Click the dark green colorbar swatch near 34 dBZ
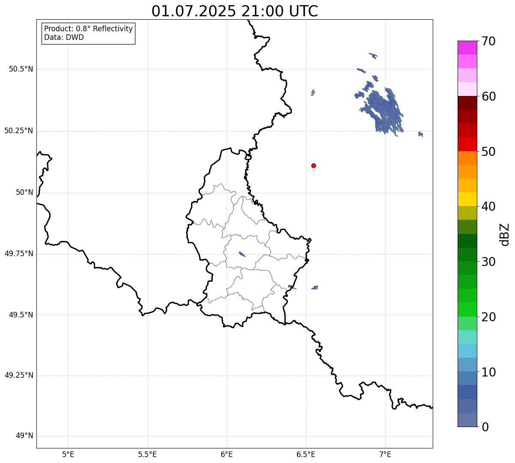This screenshot has height=463, width=515. (467, 241)
